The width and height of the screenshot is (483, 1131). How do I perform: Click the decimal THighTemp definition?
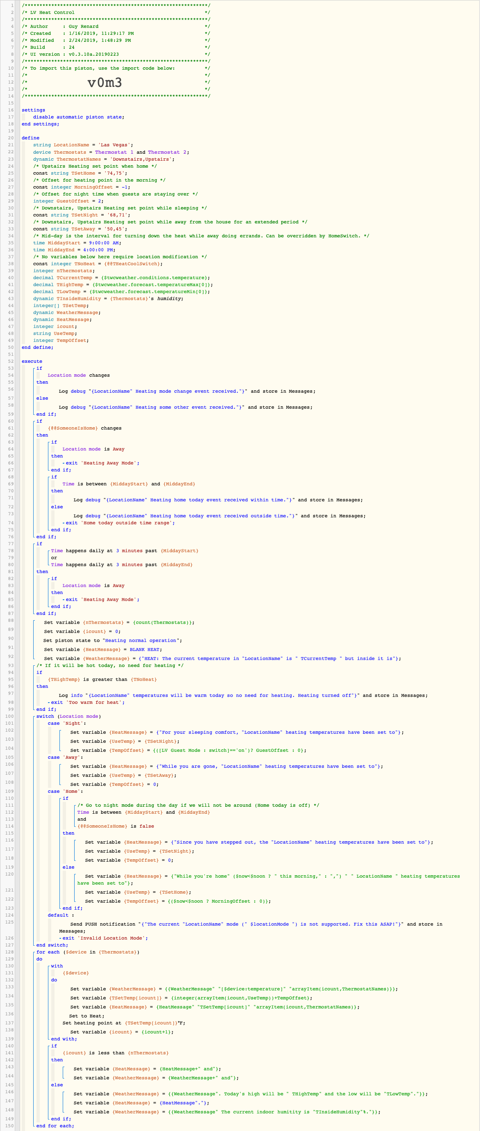[123, 285]
